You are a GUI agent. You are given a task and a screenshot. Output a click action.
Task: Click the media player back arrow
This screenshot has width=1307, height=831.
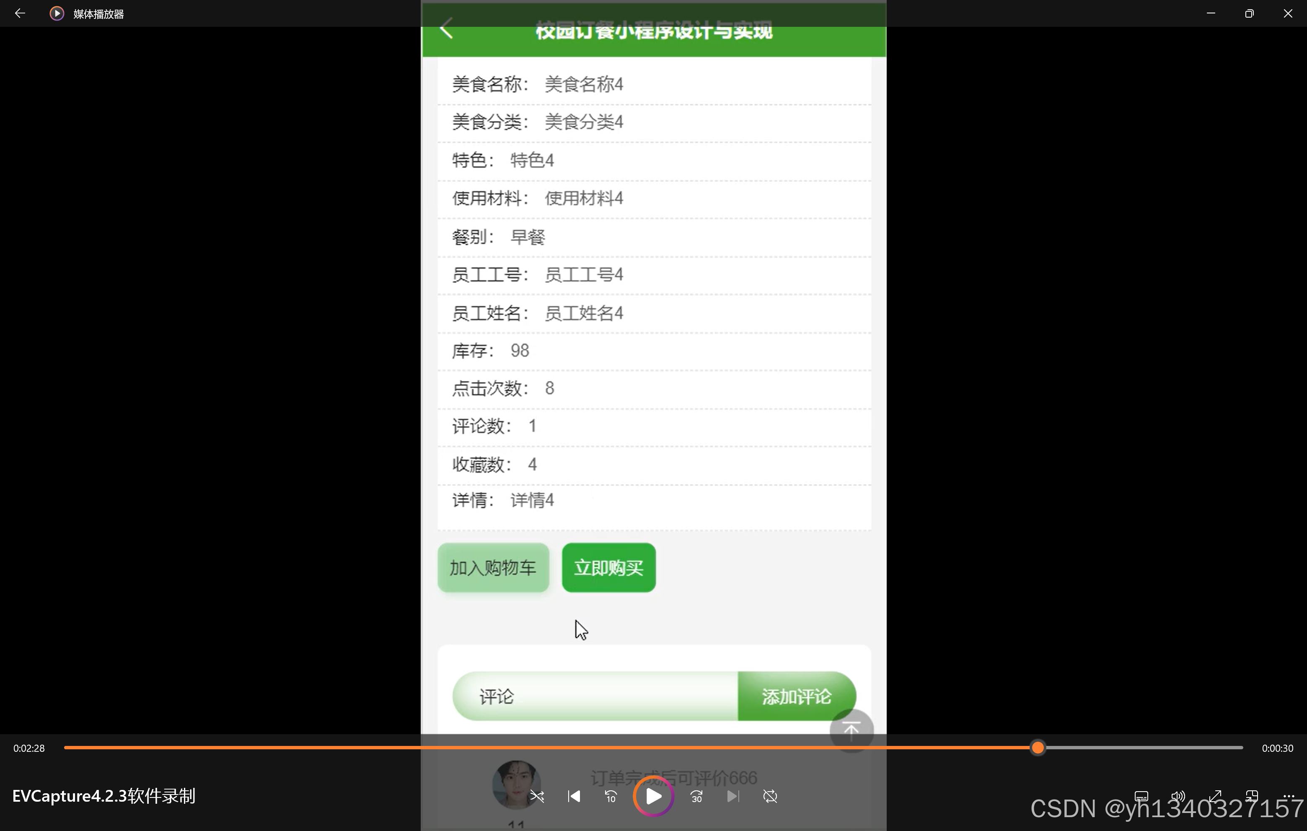coord(20,13)
